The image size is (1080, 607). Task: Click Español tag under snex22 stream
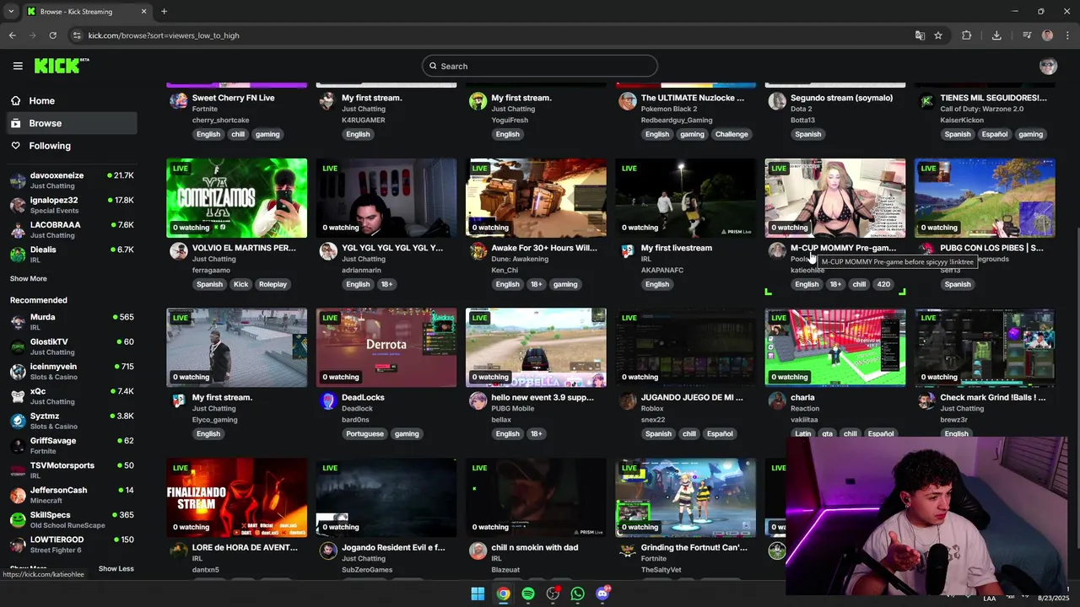click(720, 434)
